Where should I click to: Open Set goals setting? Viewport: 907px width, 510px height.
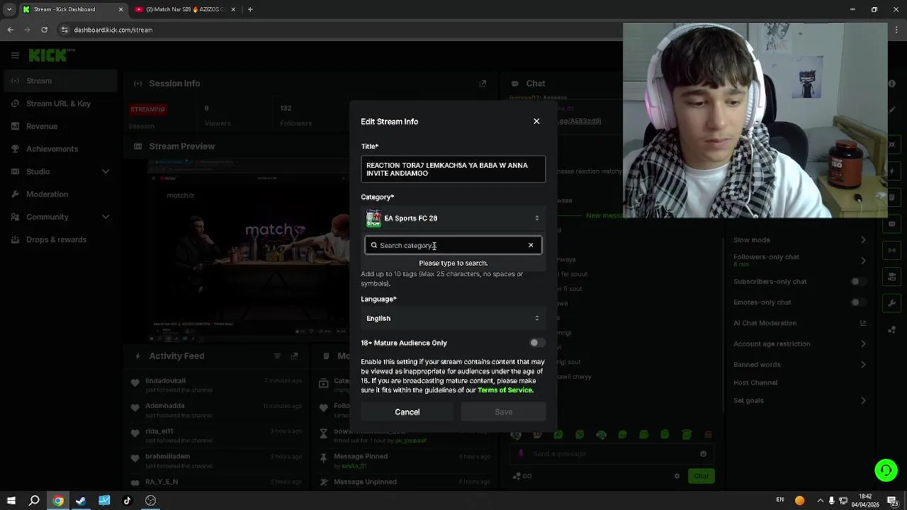799,401
